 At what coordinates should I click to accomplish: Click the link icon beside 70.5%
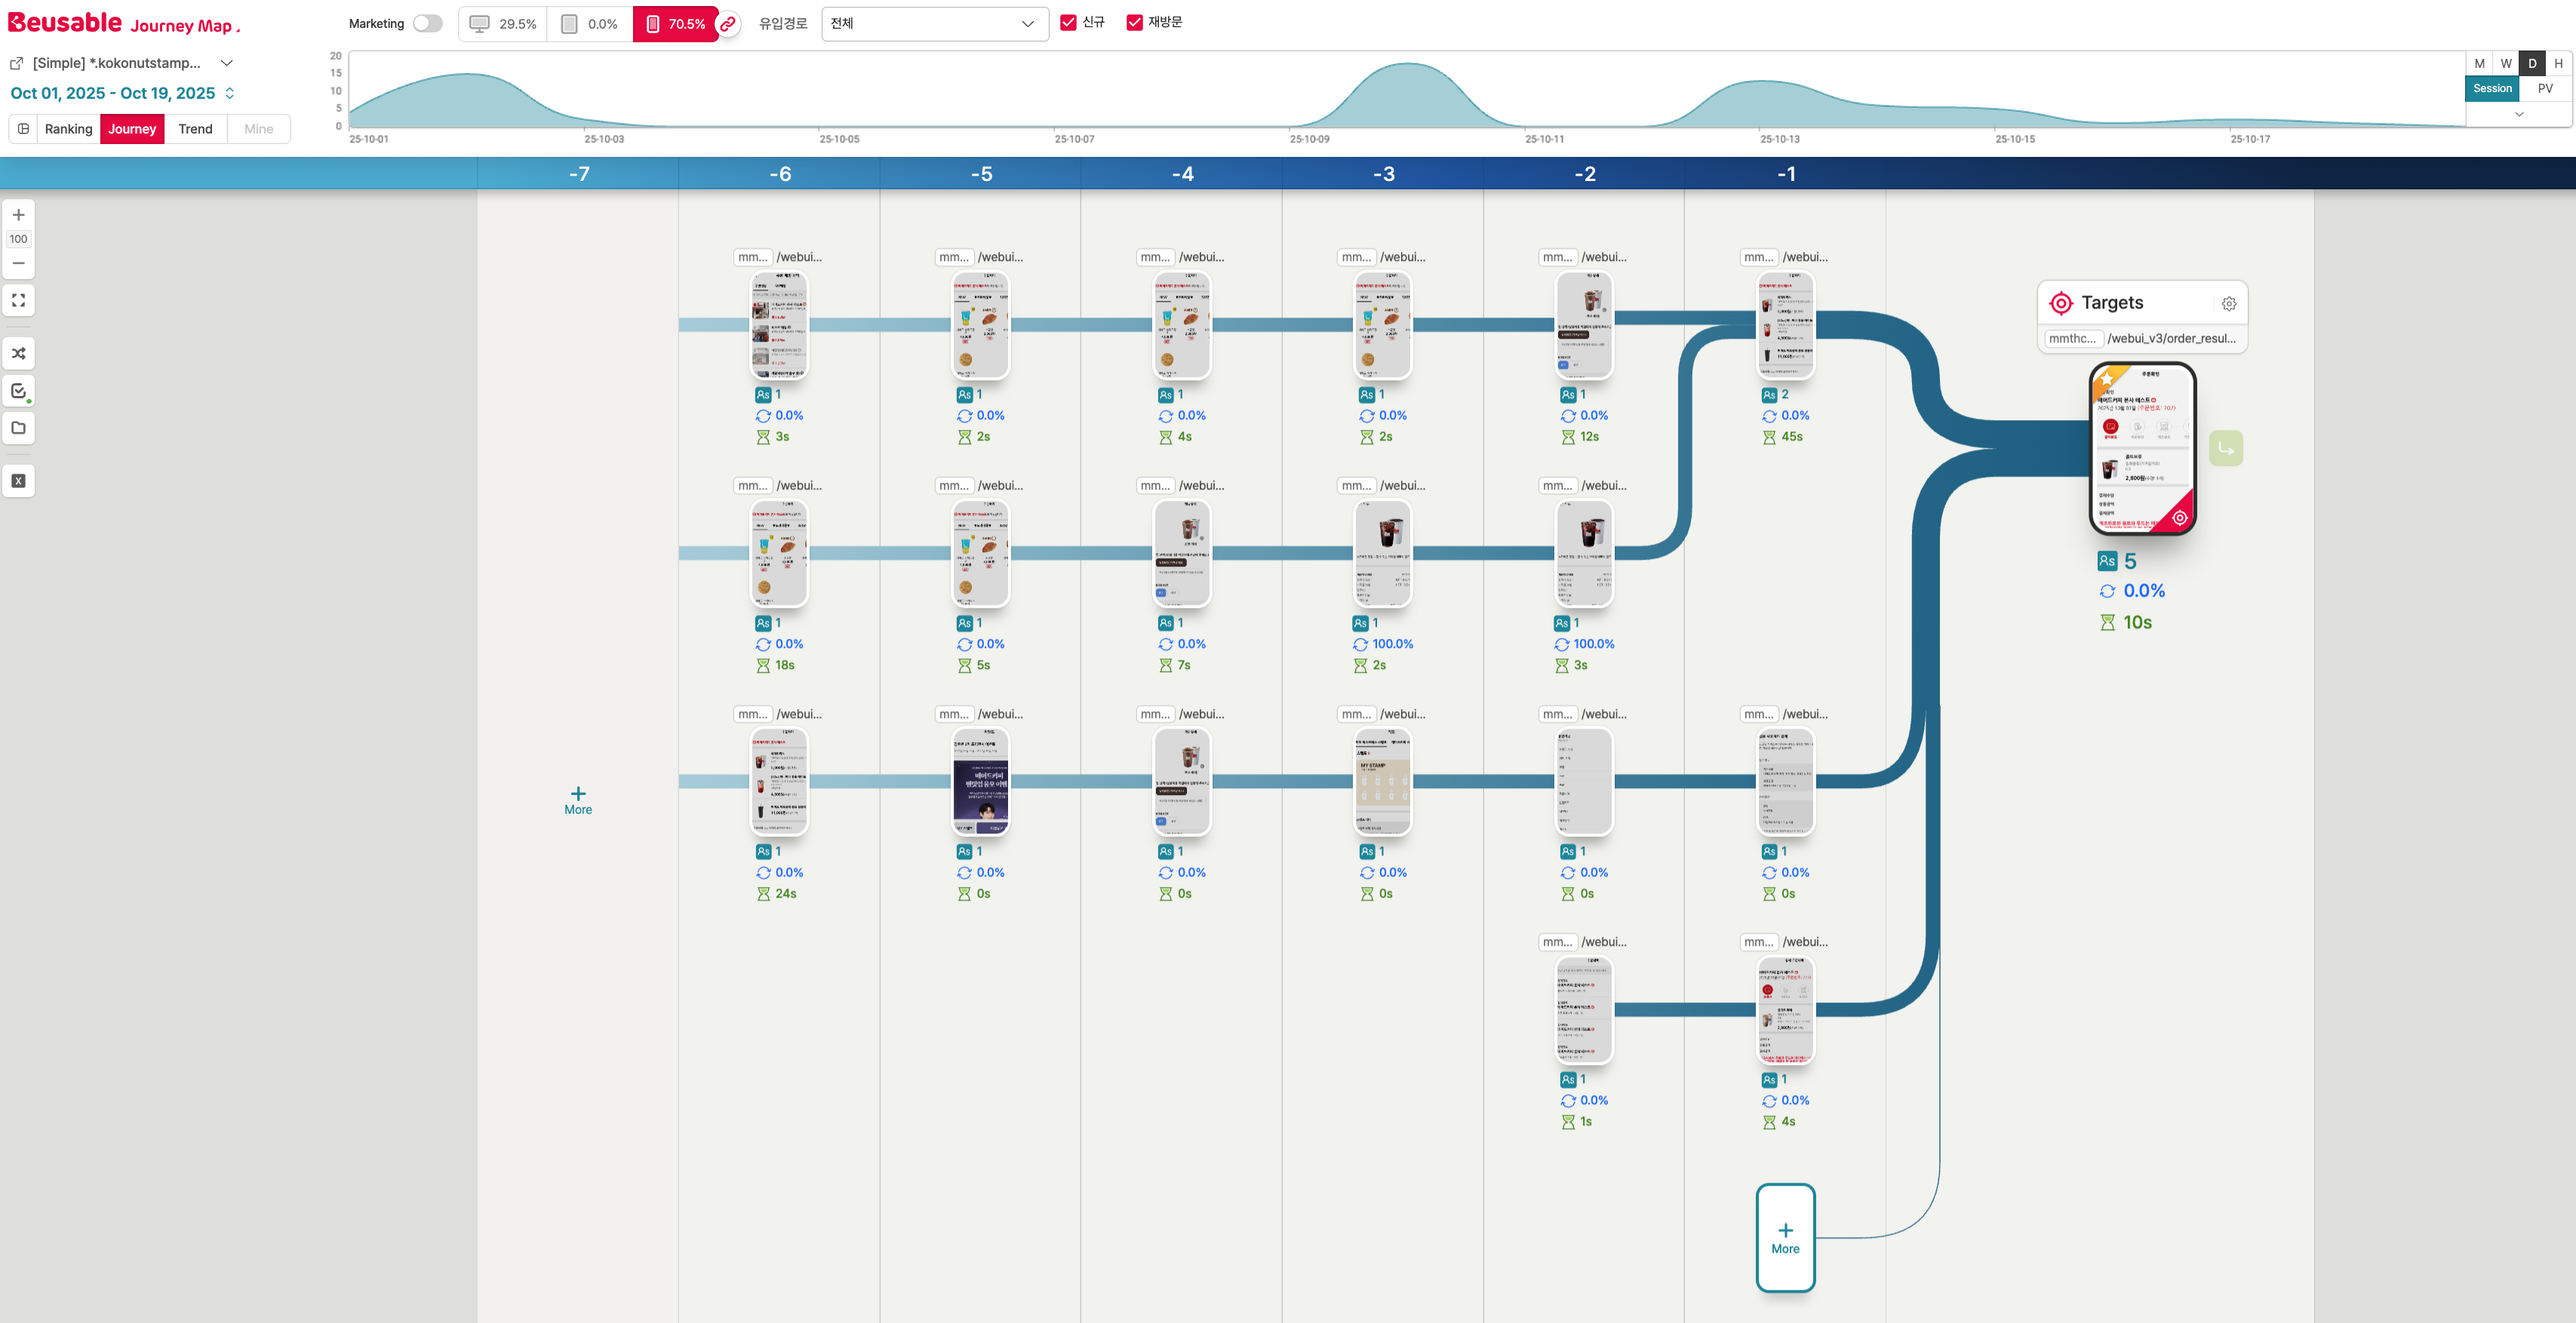pos(728,24)
